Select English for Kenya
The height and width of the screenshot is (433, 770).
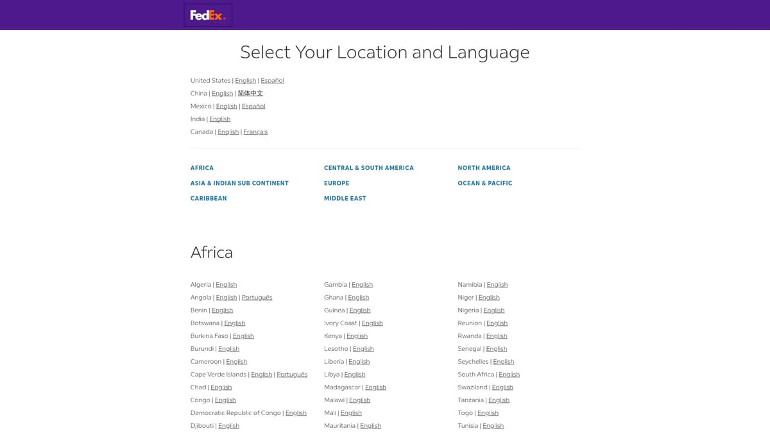pyautogui.click(x=357, y=335)
